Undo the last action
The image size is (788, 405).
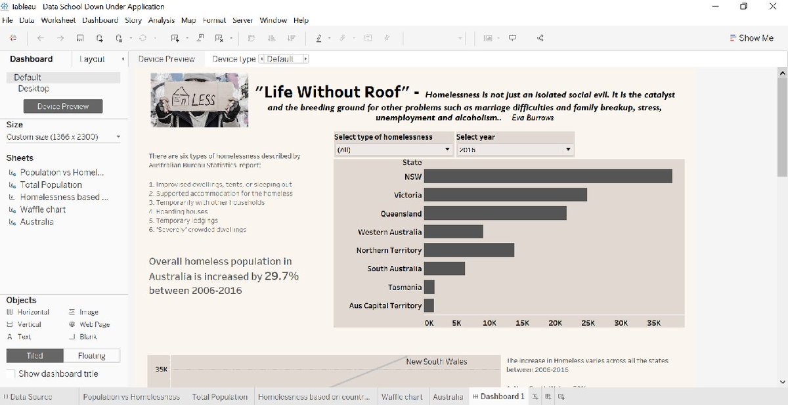(40, 37)
